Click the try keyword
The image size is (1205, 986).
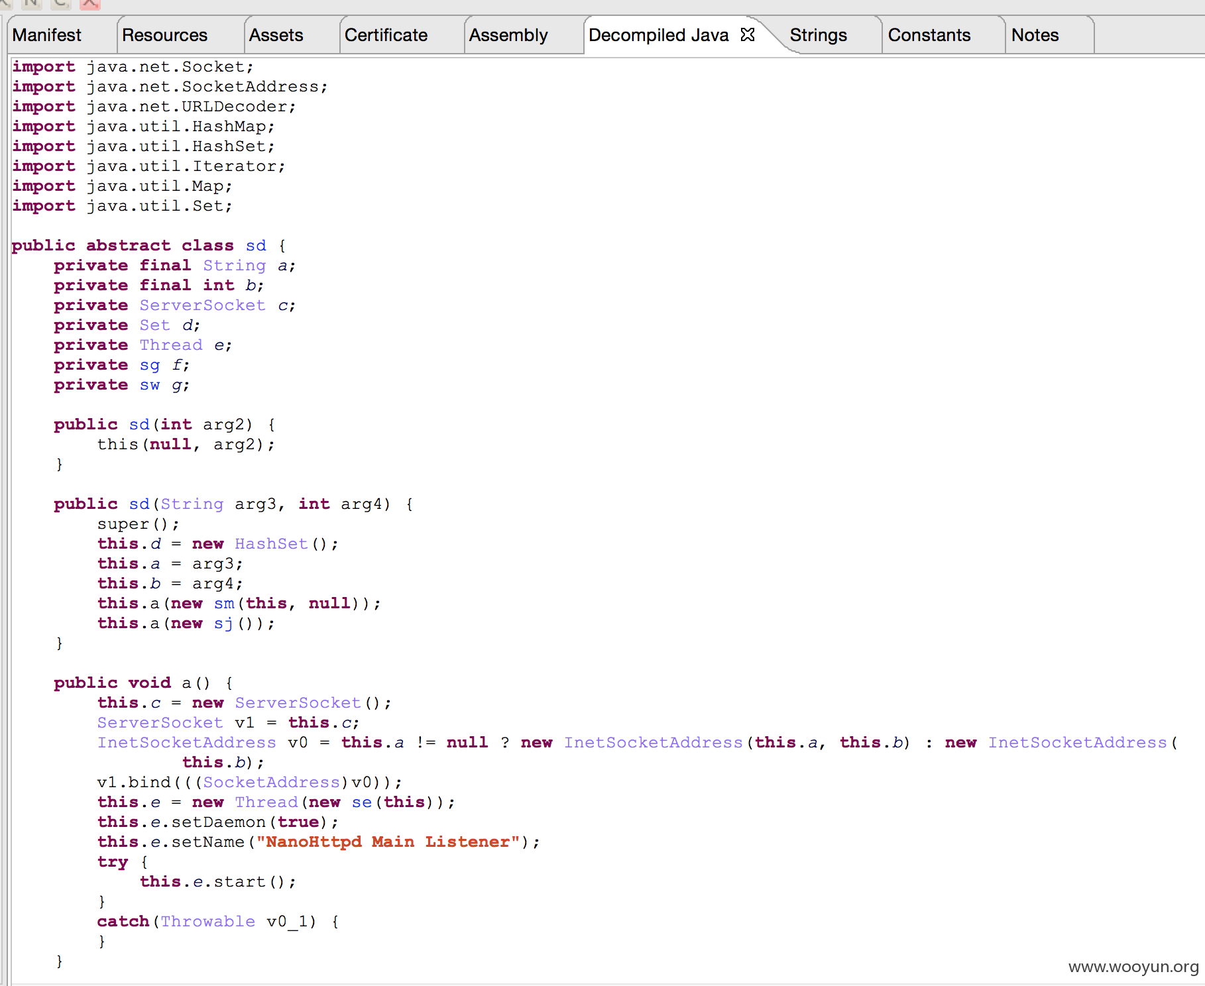coord(113,862)
